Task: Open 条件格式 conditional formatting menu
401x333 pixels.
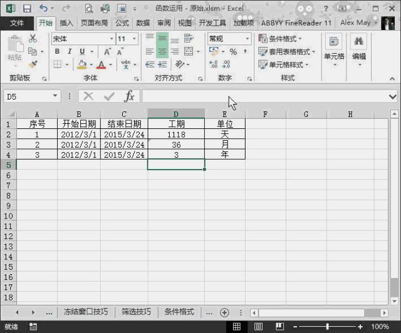Action: 280,39
